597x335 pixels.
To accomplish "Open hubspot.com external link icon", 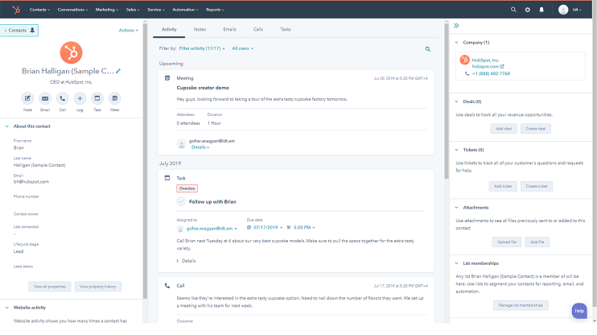I will (x=502, y=66).
